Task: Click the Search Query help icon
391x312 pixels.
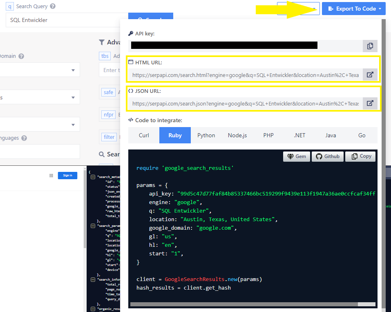Action: coord(53,6)
